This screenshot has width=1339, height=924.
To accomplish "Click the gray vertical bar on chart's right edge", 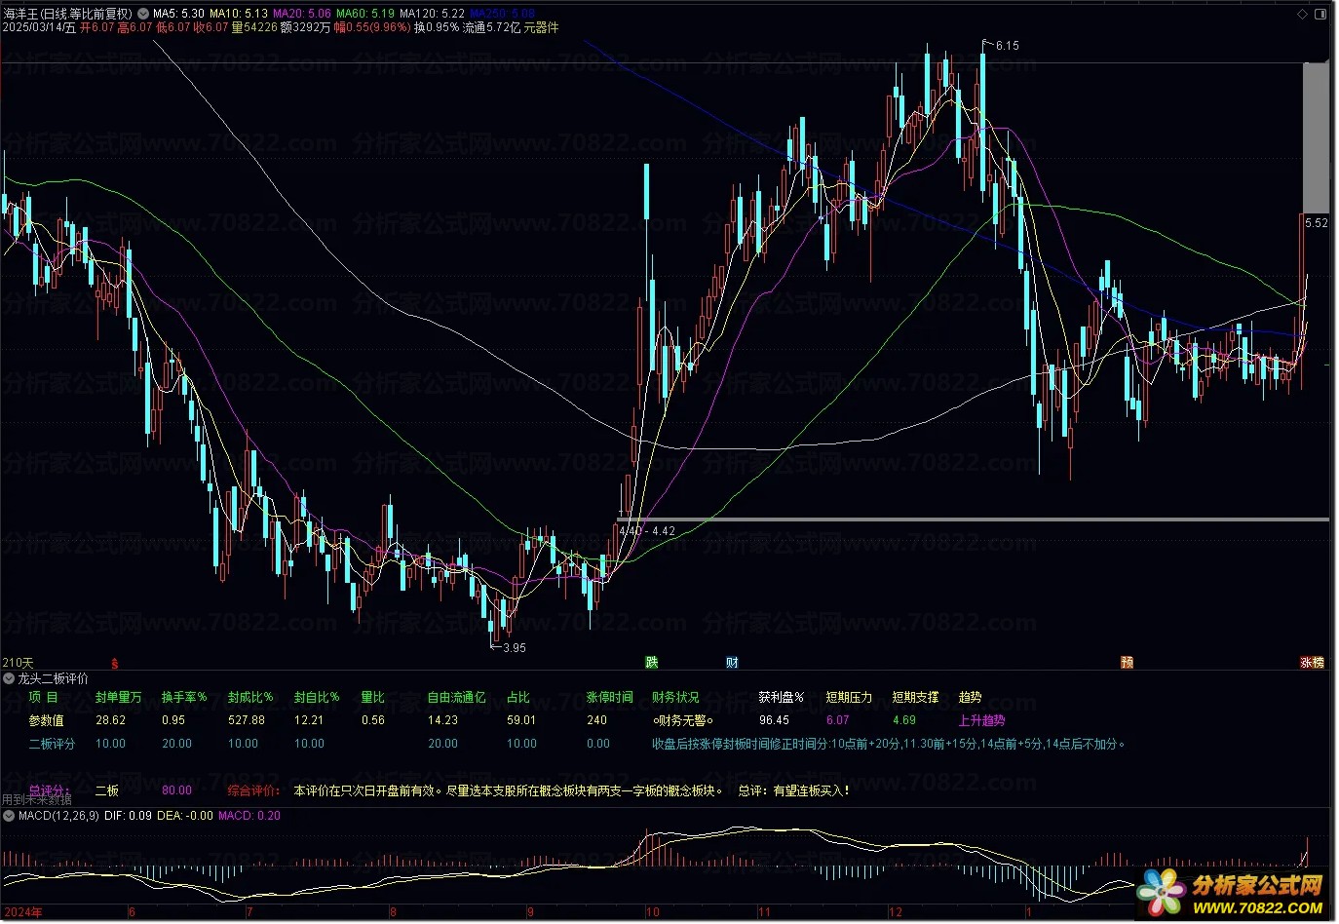I will (1316, 137).
